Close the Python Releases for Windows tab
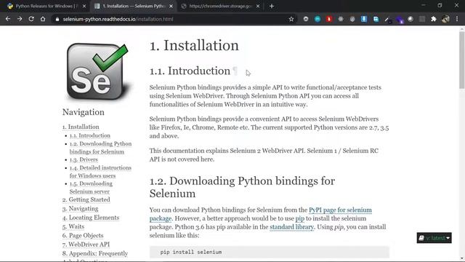 pos(84,6)
